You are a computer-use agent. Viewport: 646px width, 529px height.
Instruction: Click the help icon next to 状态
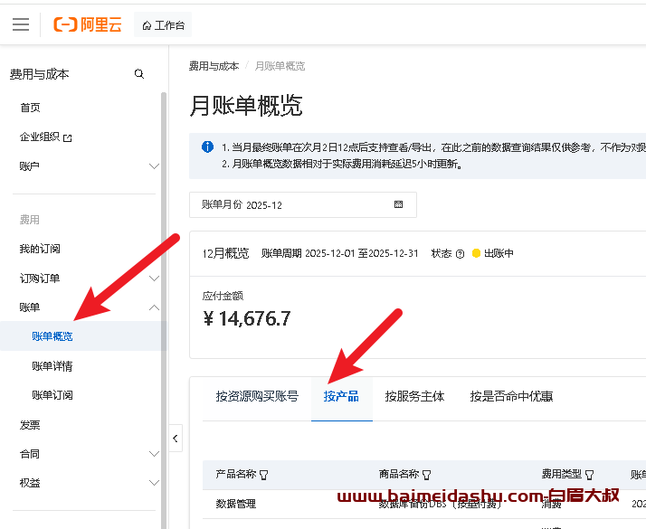pos(460,254)
